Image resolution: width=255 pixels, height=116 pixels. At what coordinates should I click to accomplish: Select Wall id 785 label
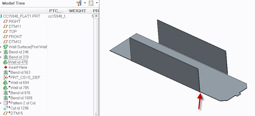(20, 88)
